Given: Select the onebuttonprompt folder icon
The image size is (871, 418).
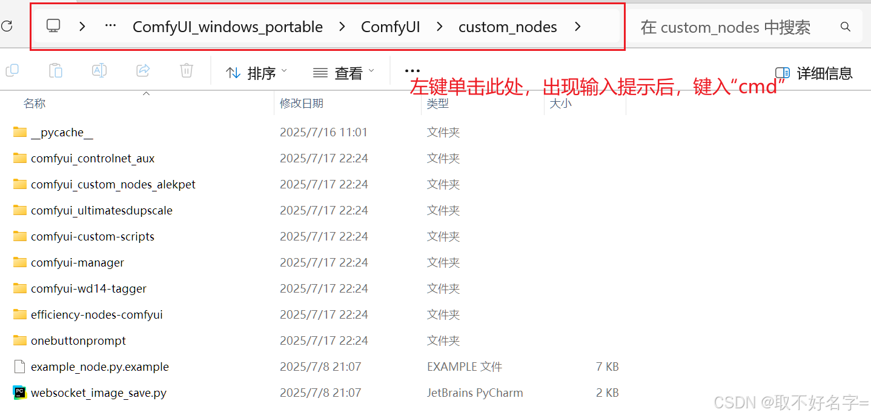Looking at the screenshot, I should point(20,340).
